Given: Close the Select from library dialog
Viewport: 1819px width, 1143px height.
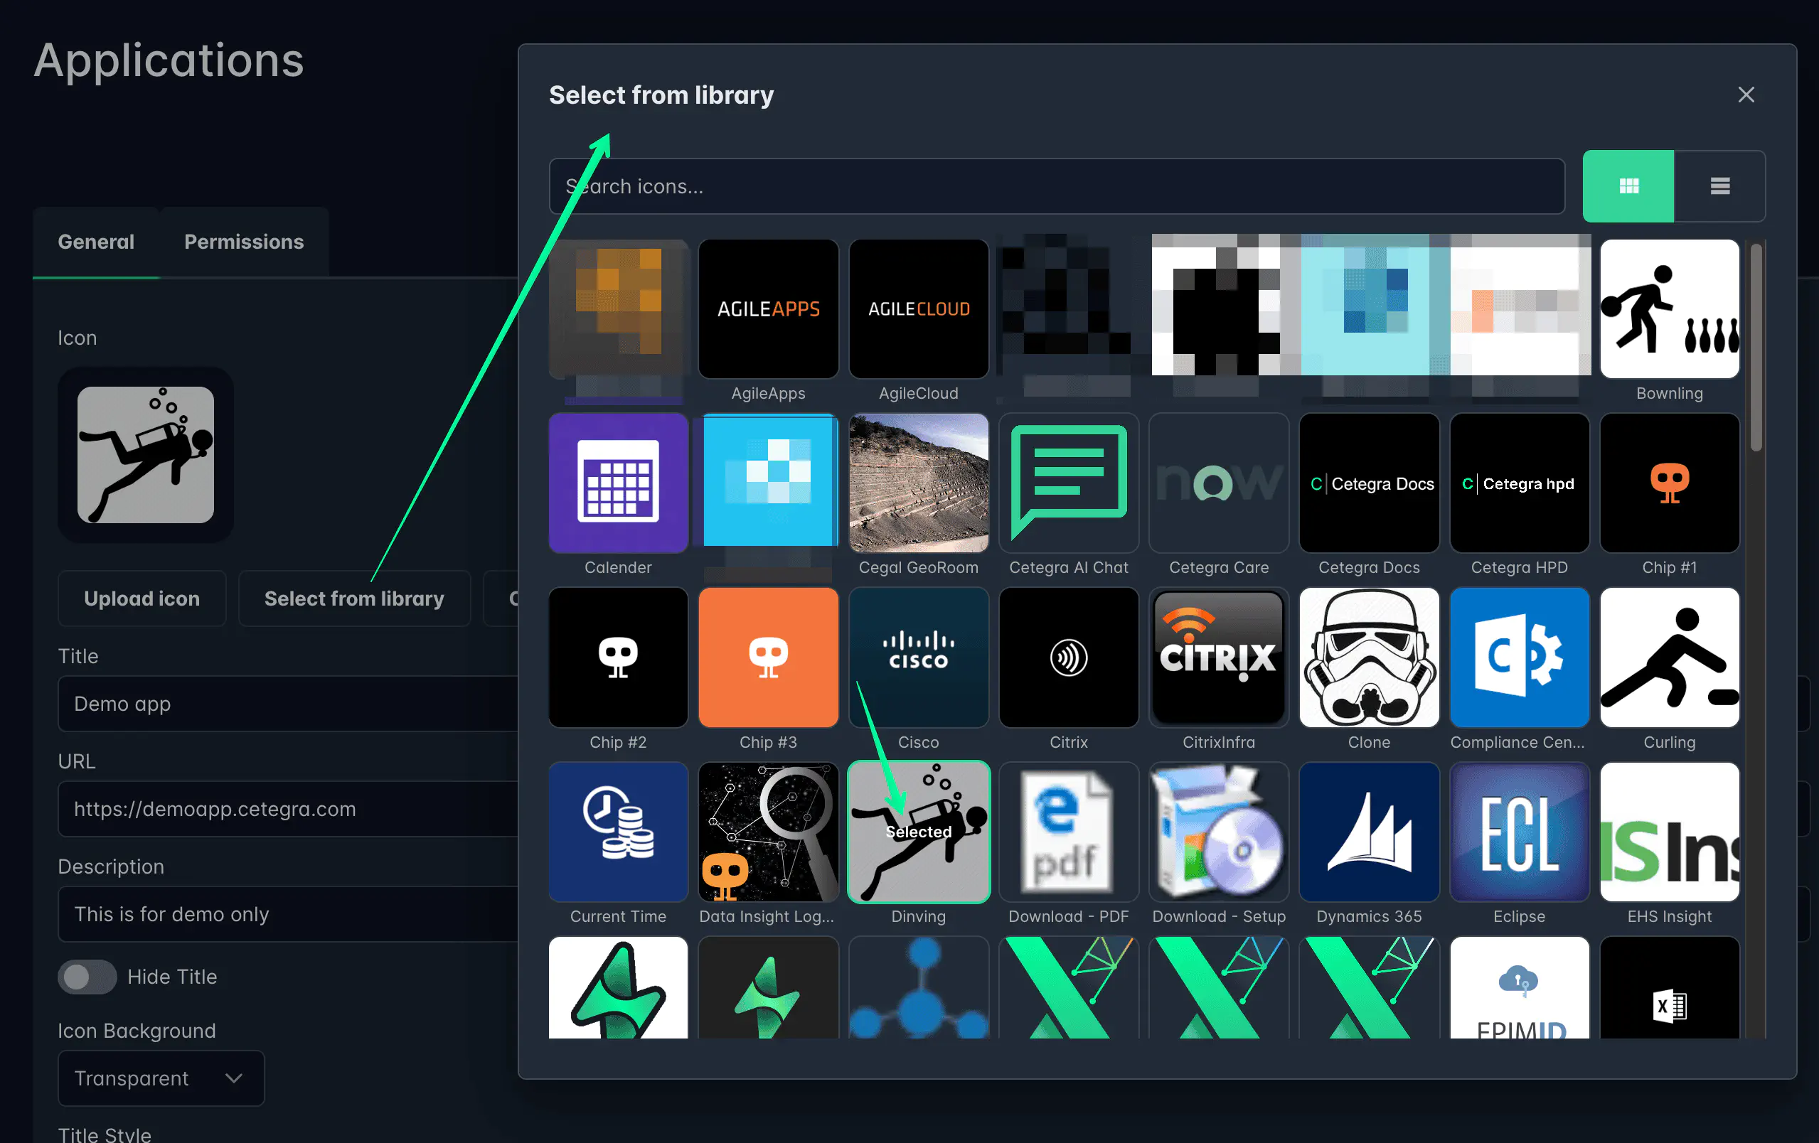Looking at the screenshot, I should click(x=1745, y=95).
